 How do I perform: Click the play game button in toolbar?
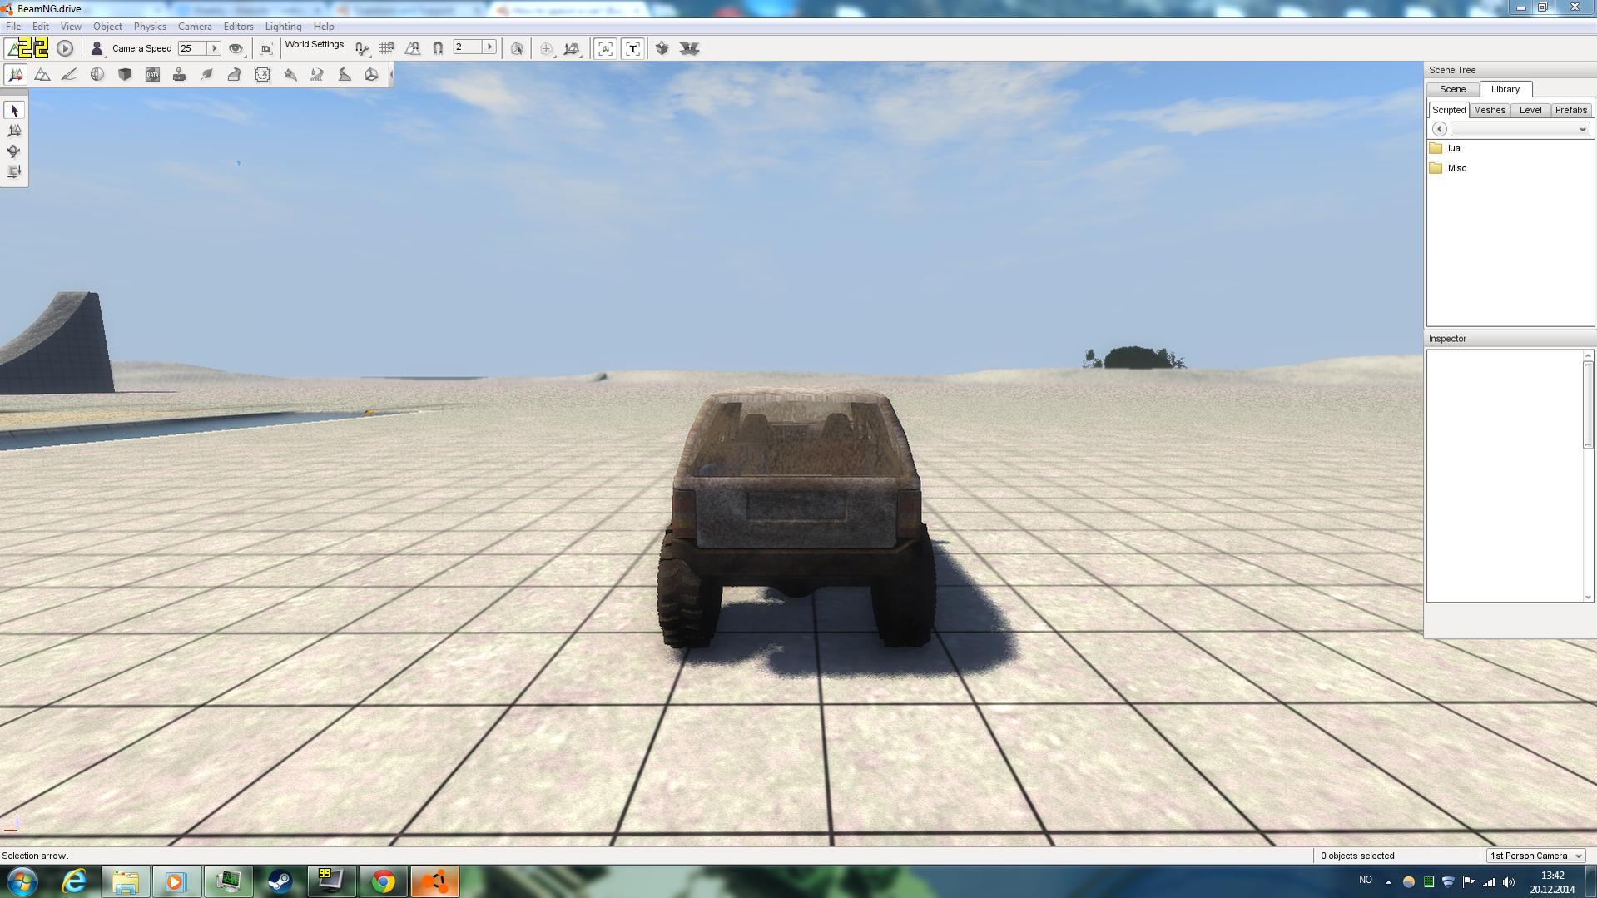[65, 48]
